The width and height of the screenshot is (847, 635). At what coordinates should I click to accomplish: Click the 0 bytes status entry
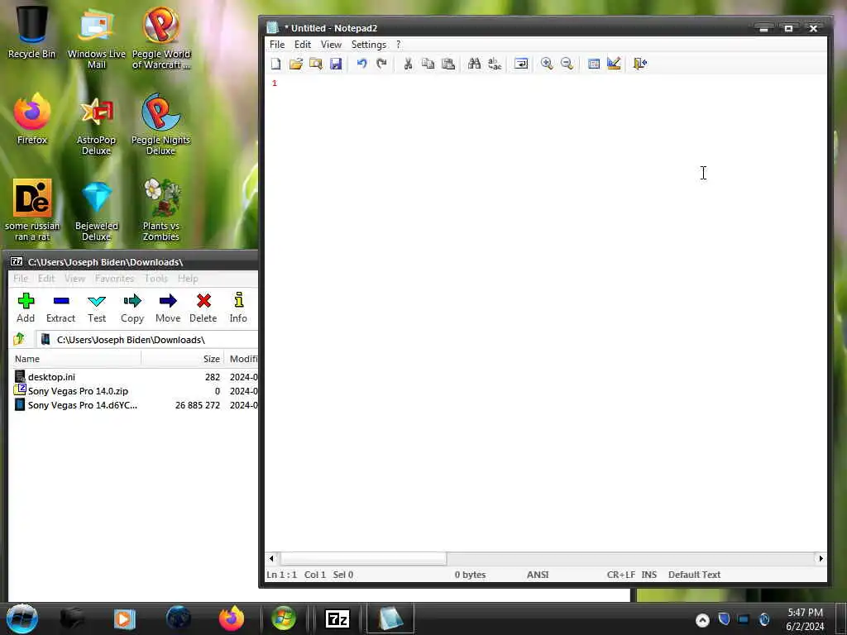[470, 575]
